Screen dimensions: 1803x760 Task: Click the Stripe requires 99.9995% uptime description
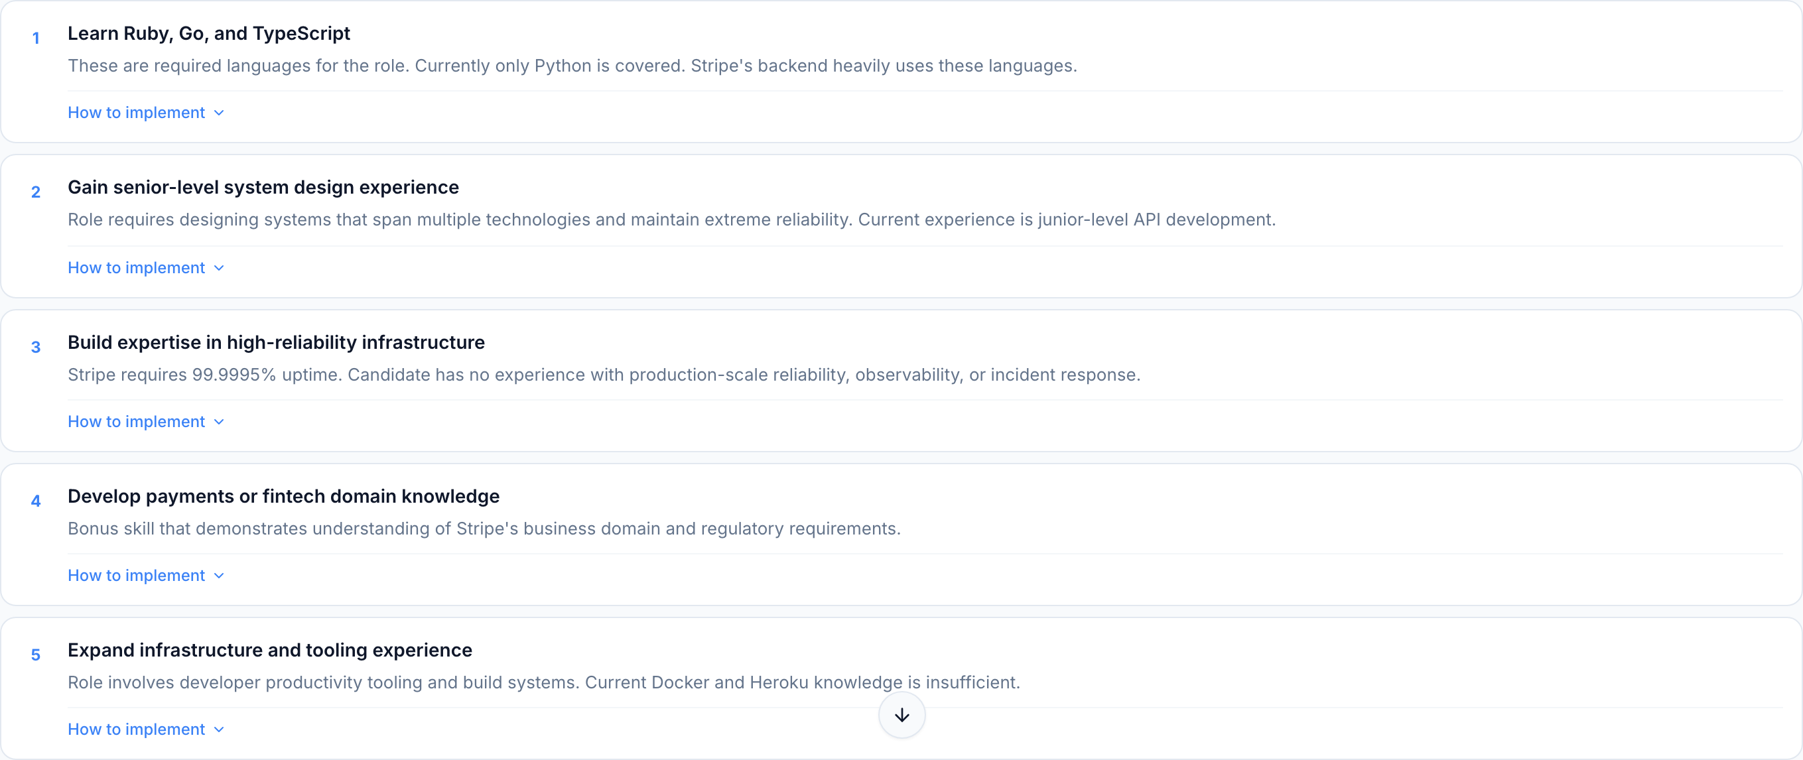pos(604,375)
